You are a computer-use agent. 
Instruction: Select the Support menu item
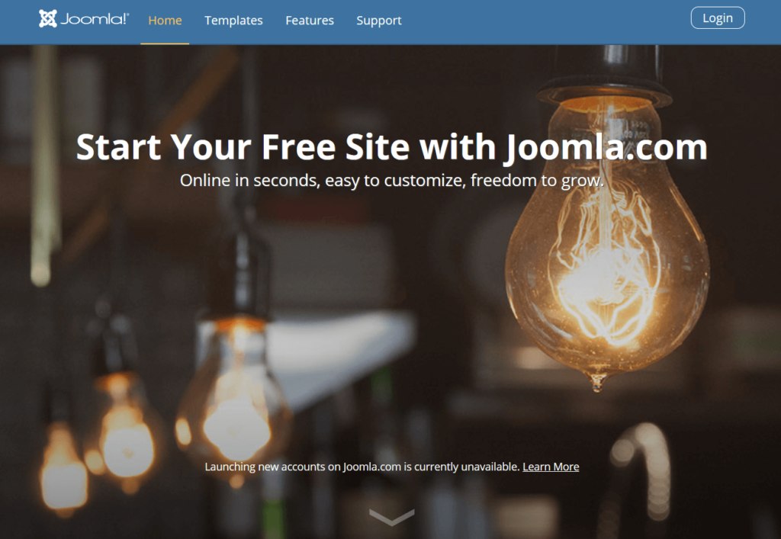coord(379,21)
